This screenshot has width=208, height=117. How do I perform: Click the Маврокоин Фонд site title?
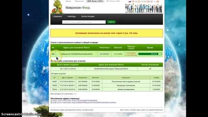click(78, 8)
